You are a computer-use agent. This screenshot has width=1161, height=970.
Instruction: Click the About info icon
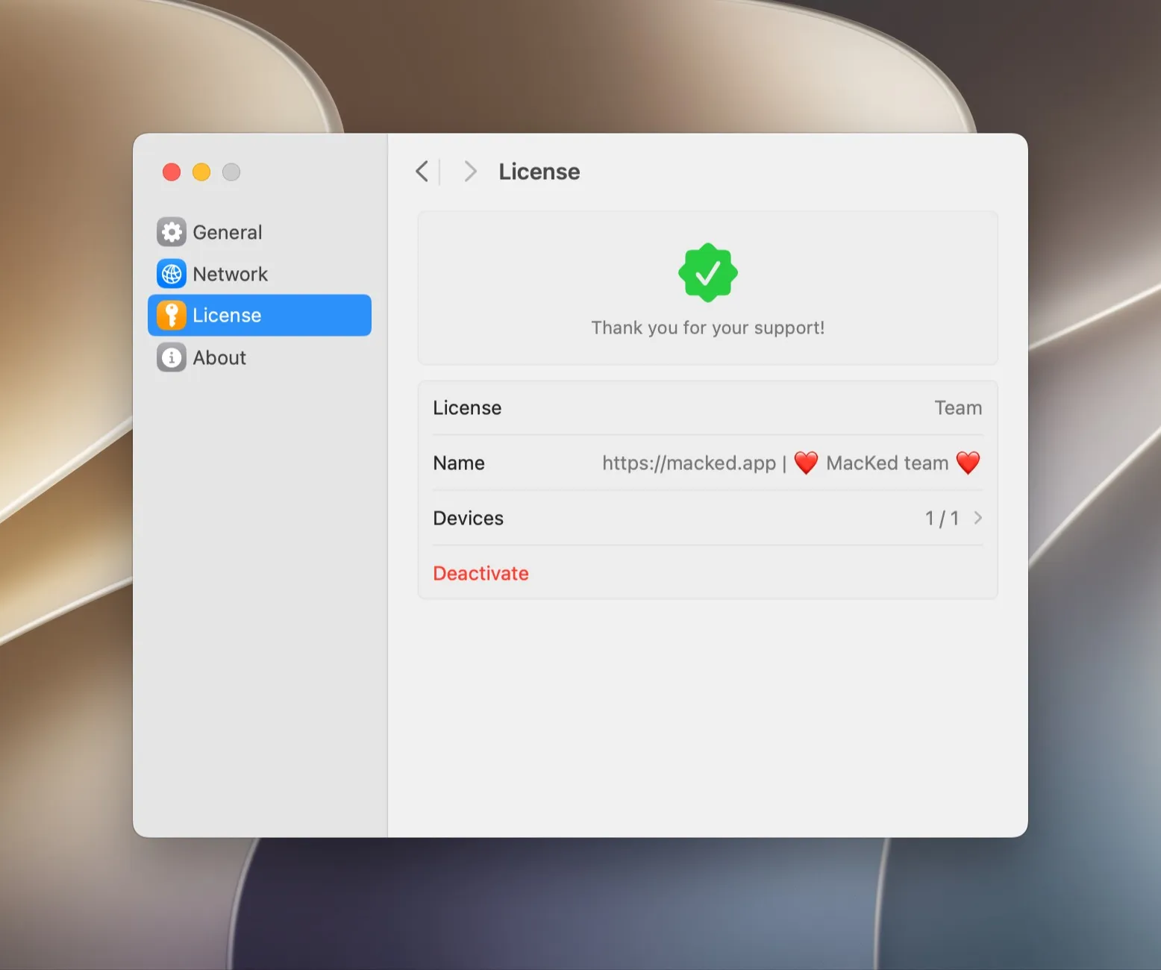point(172,357)
